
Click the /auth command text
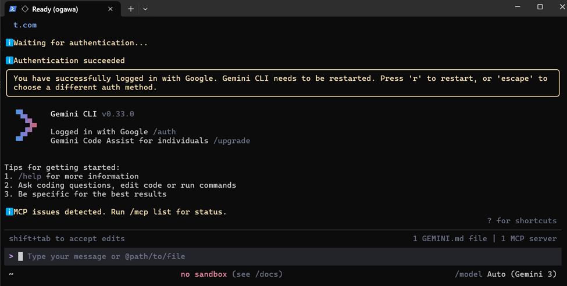tap(165, 132)
